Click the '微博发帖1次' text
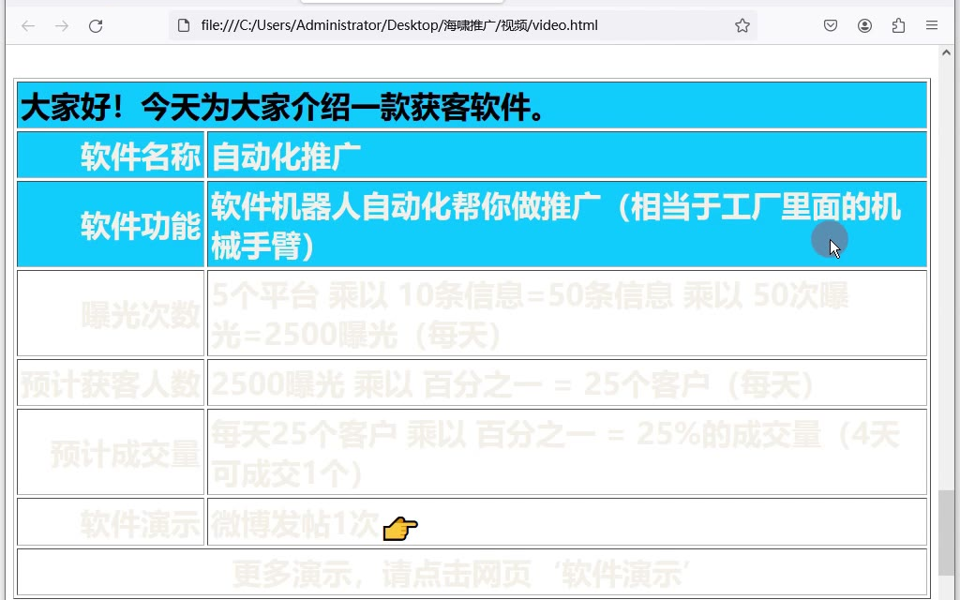 point(294,524)
